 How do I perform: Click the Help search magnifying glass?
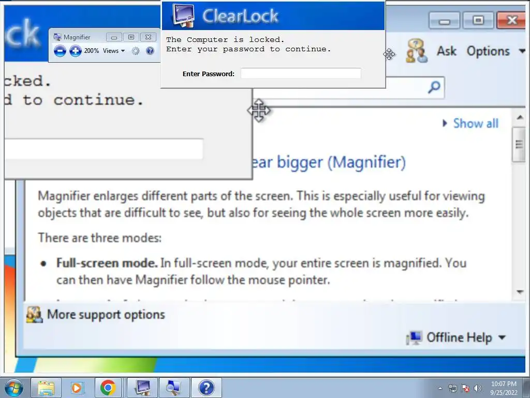[434, 87]
